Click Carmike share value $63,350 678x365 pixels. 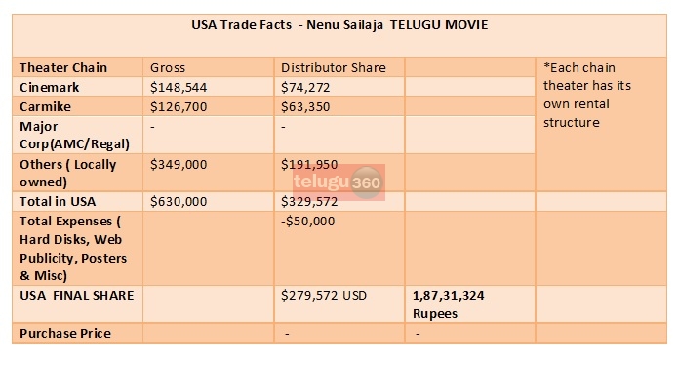pyautogui.click(x=305, y=106)
